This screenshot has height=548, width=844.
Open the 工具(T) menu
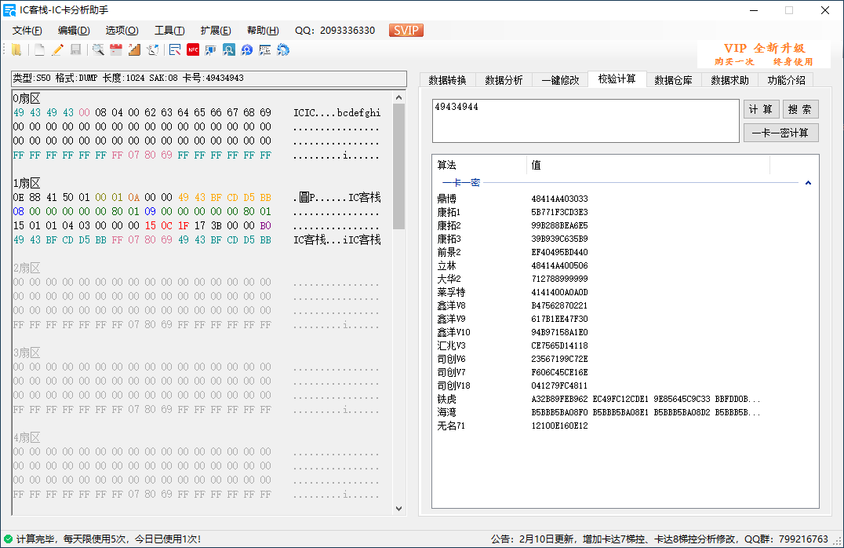click(169, 31)
